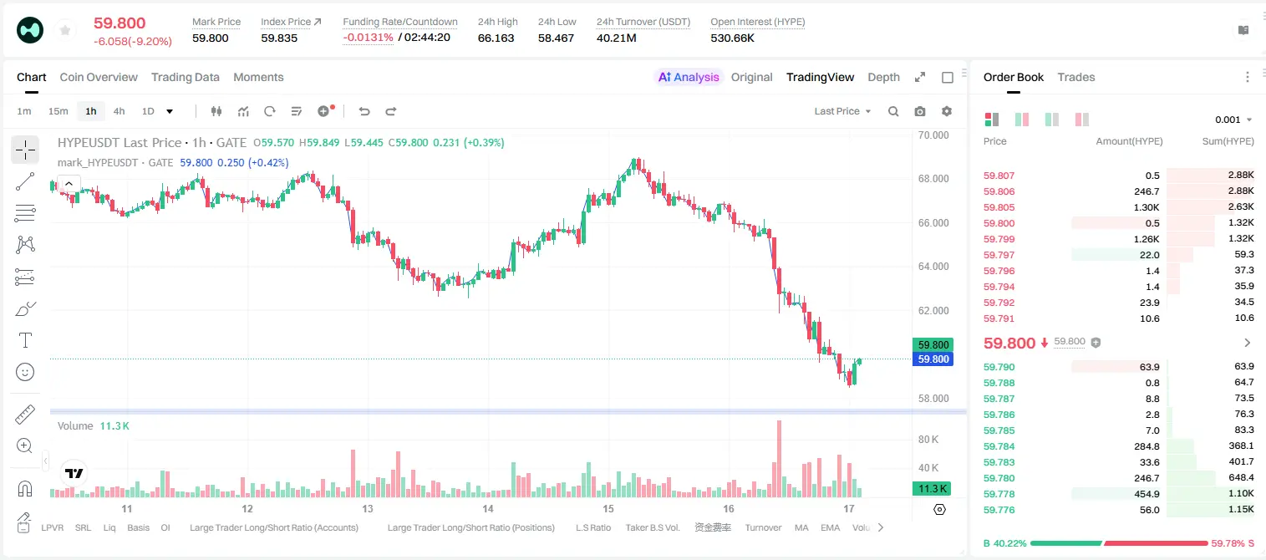Add HYPEUSDT to favorites with star icon
Screen dimensions: 1266x560
pyautogui.click(x=65, y=31)
